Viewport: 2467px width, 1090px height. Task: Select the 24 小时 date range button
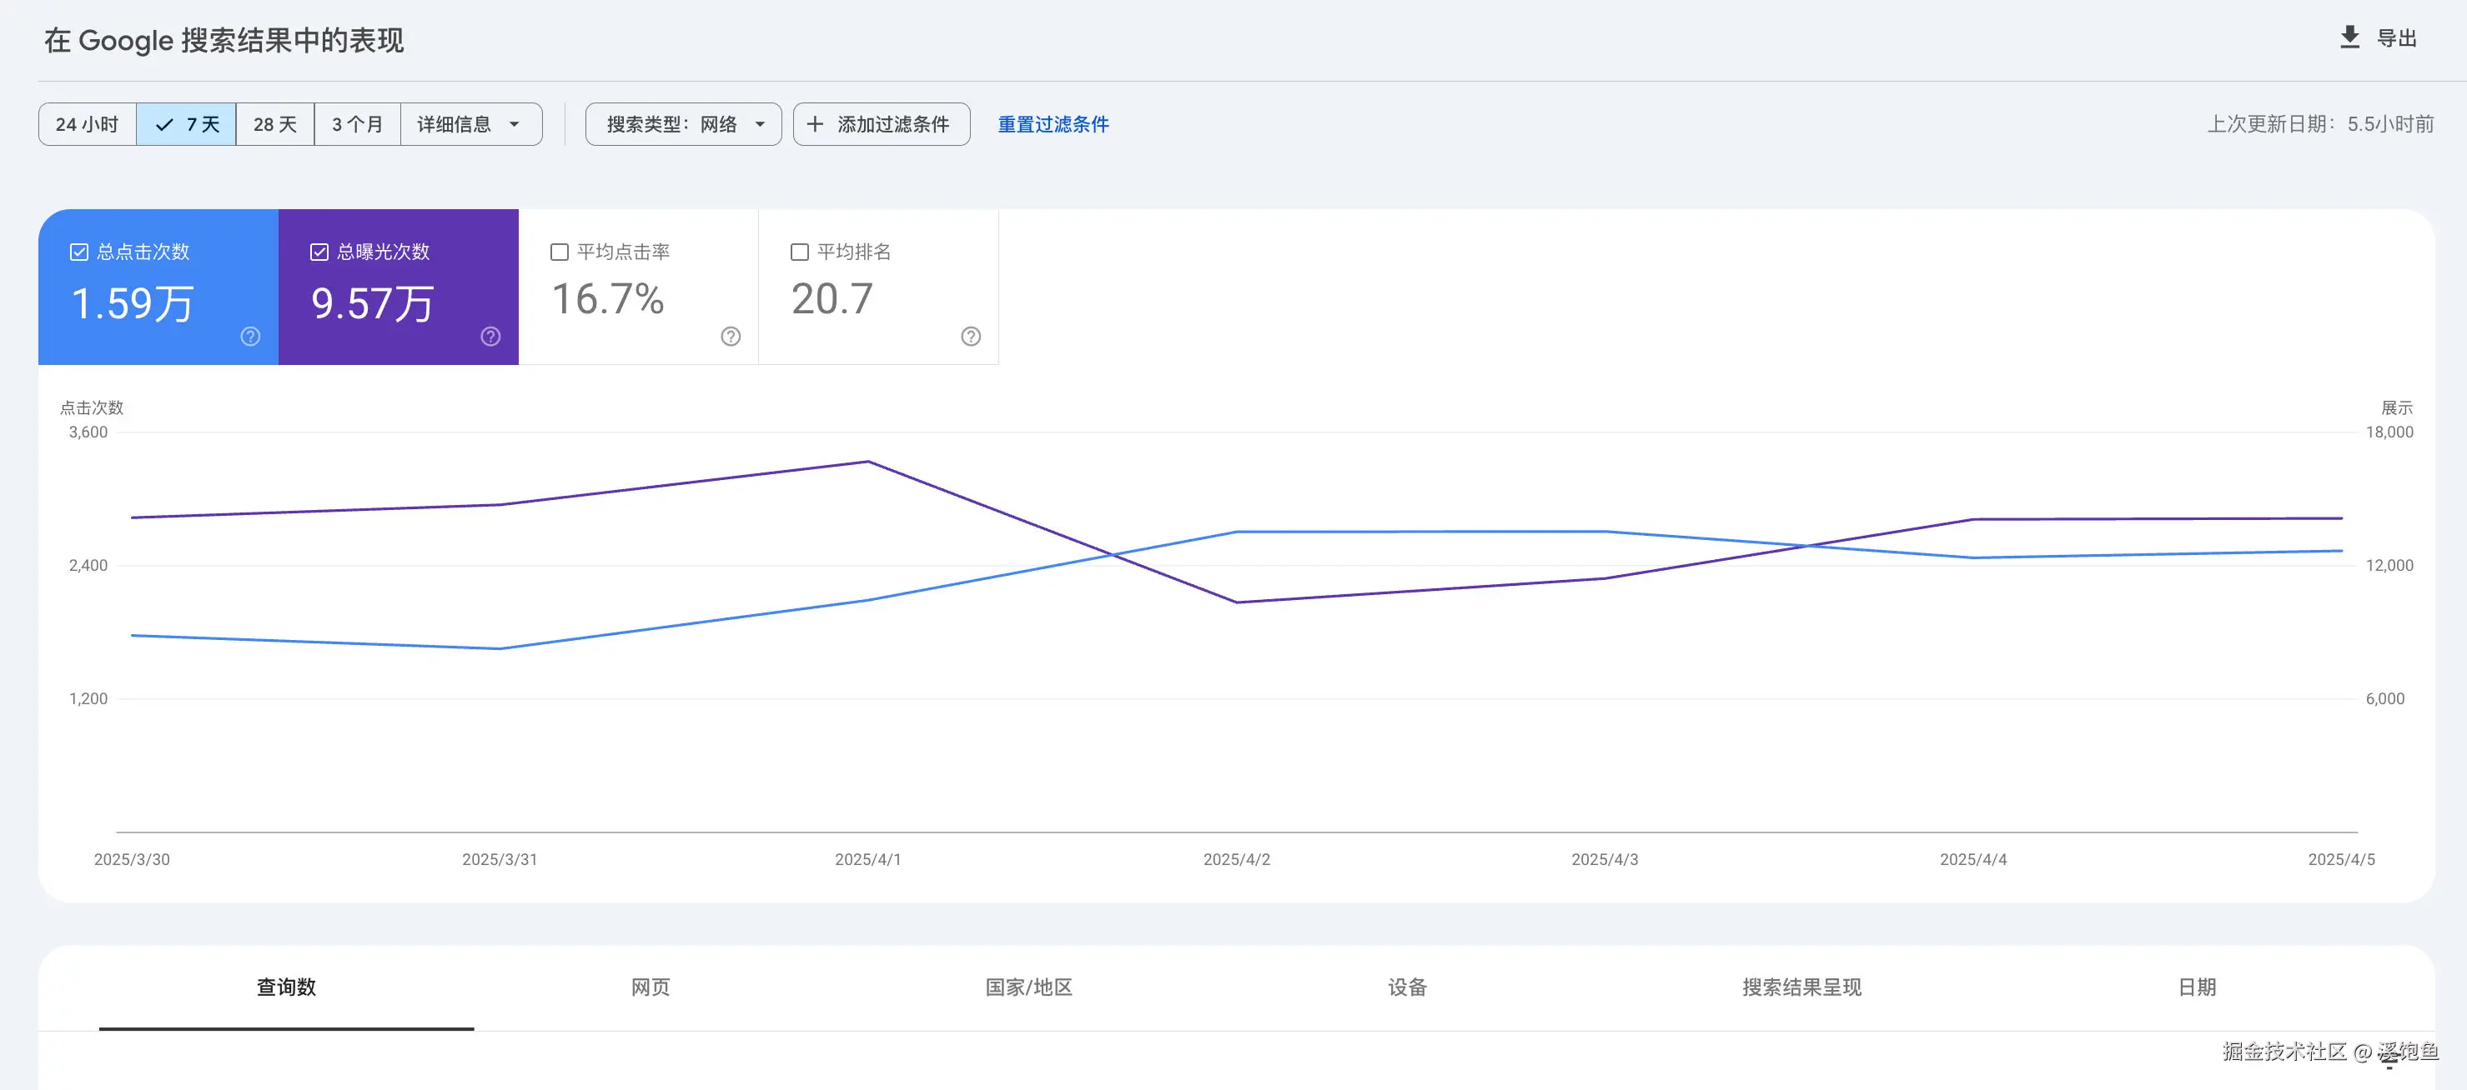(87, 124)
